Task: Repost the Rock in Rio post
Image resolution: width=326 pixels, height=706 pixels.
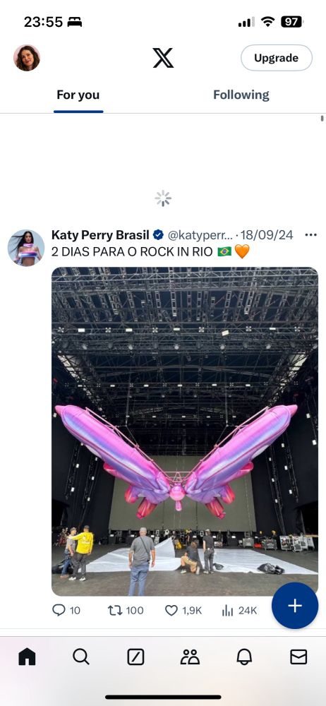Action: [x=126, y=611]
